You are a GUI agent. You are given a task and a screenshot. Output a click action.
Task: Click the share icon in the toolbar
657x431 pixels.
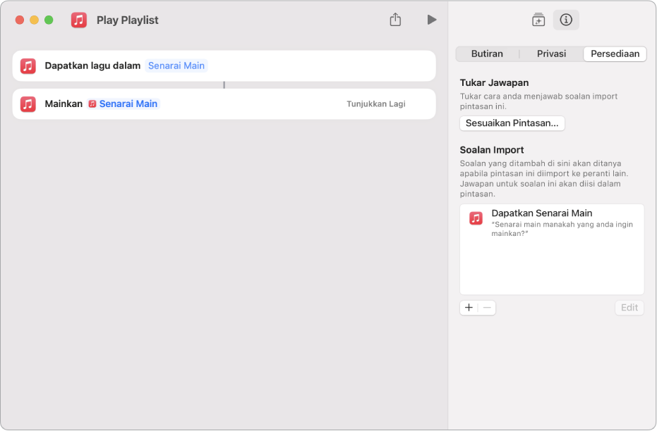(395, 20)
